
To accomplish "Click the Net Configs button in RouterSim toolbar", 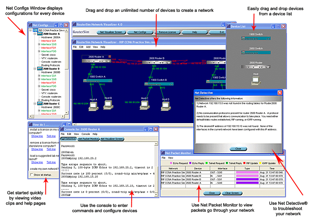I will click(x=140, y=32).
